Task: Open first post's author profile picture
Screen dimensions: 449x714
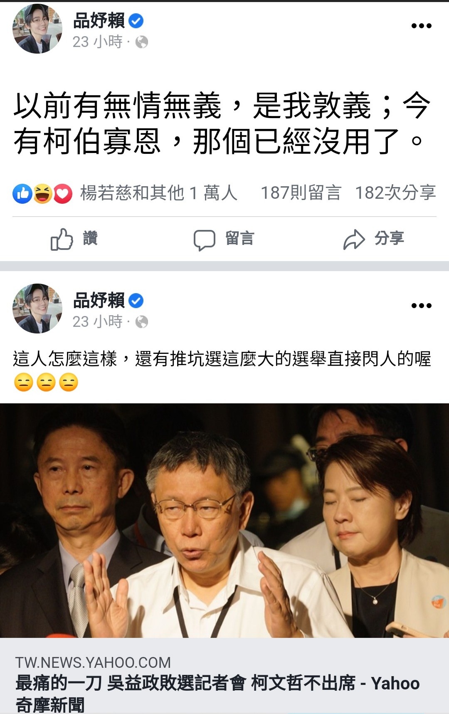Action: pyautogui.click(x=37, y=29)
